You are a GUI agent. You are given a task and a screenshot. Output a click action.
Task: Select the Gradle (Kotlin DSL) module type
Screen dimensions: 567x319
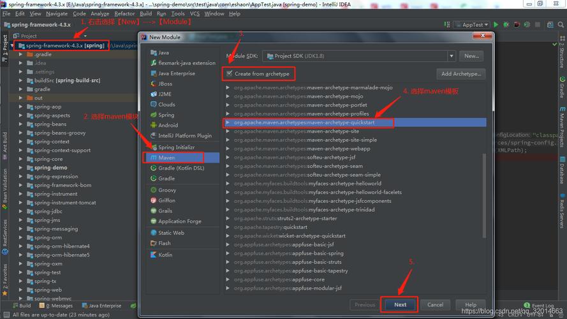pyautogui.click(x=177, y=168)
